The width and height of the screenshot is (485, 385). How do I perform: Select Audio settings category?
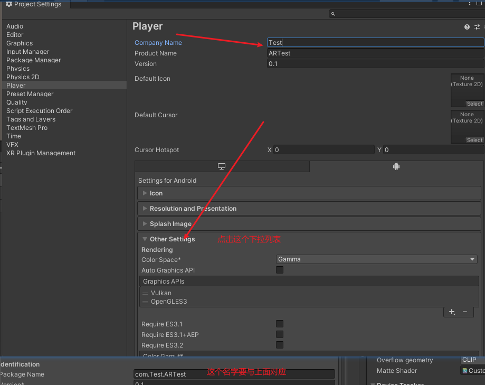[x=15, y=26]
